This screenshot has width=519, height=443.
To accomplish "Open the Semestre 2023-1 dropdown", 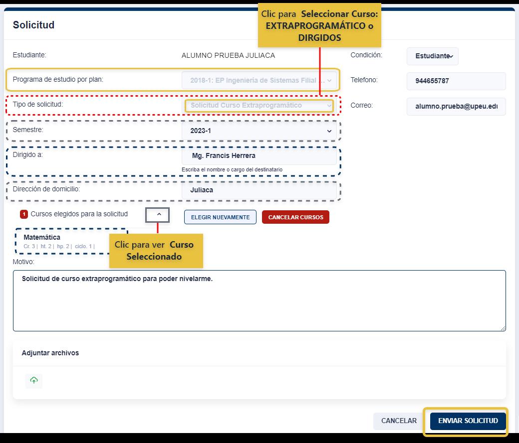I will point(259,131).
